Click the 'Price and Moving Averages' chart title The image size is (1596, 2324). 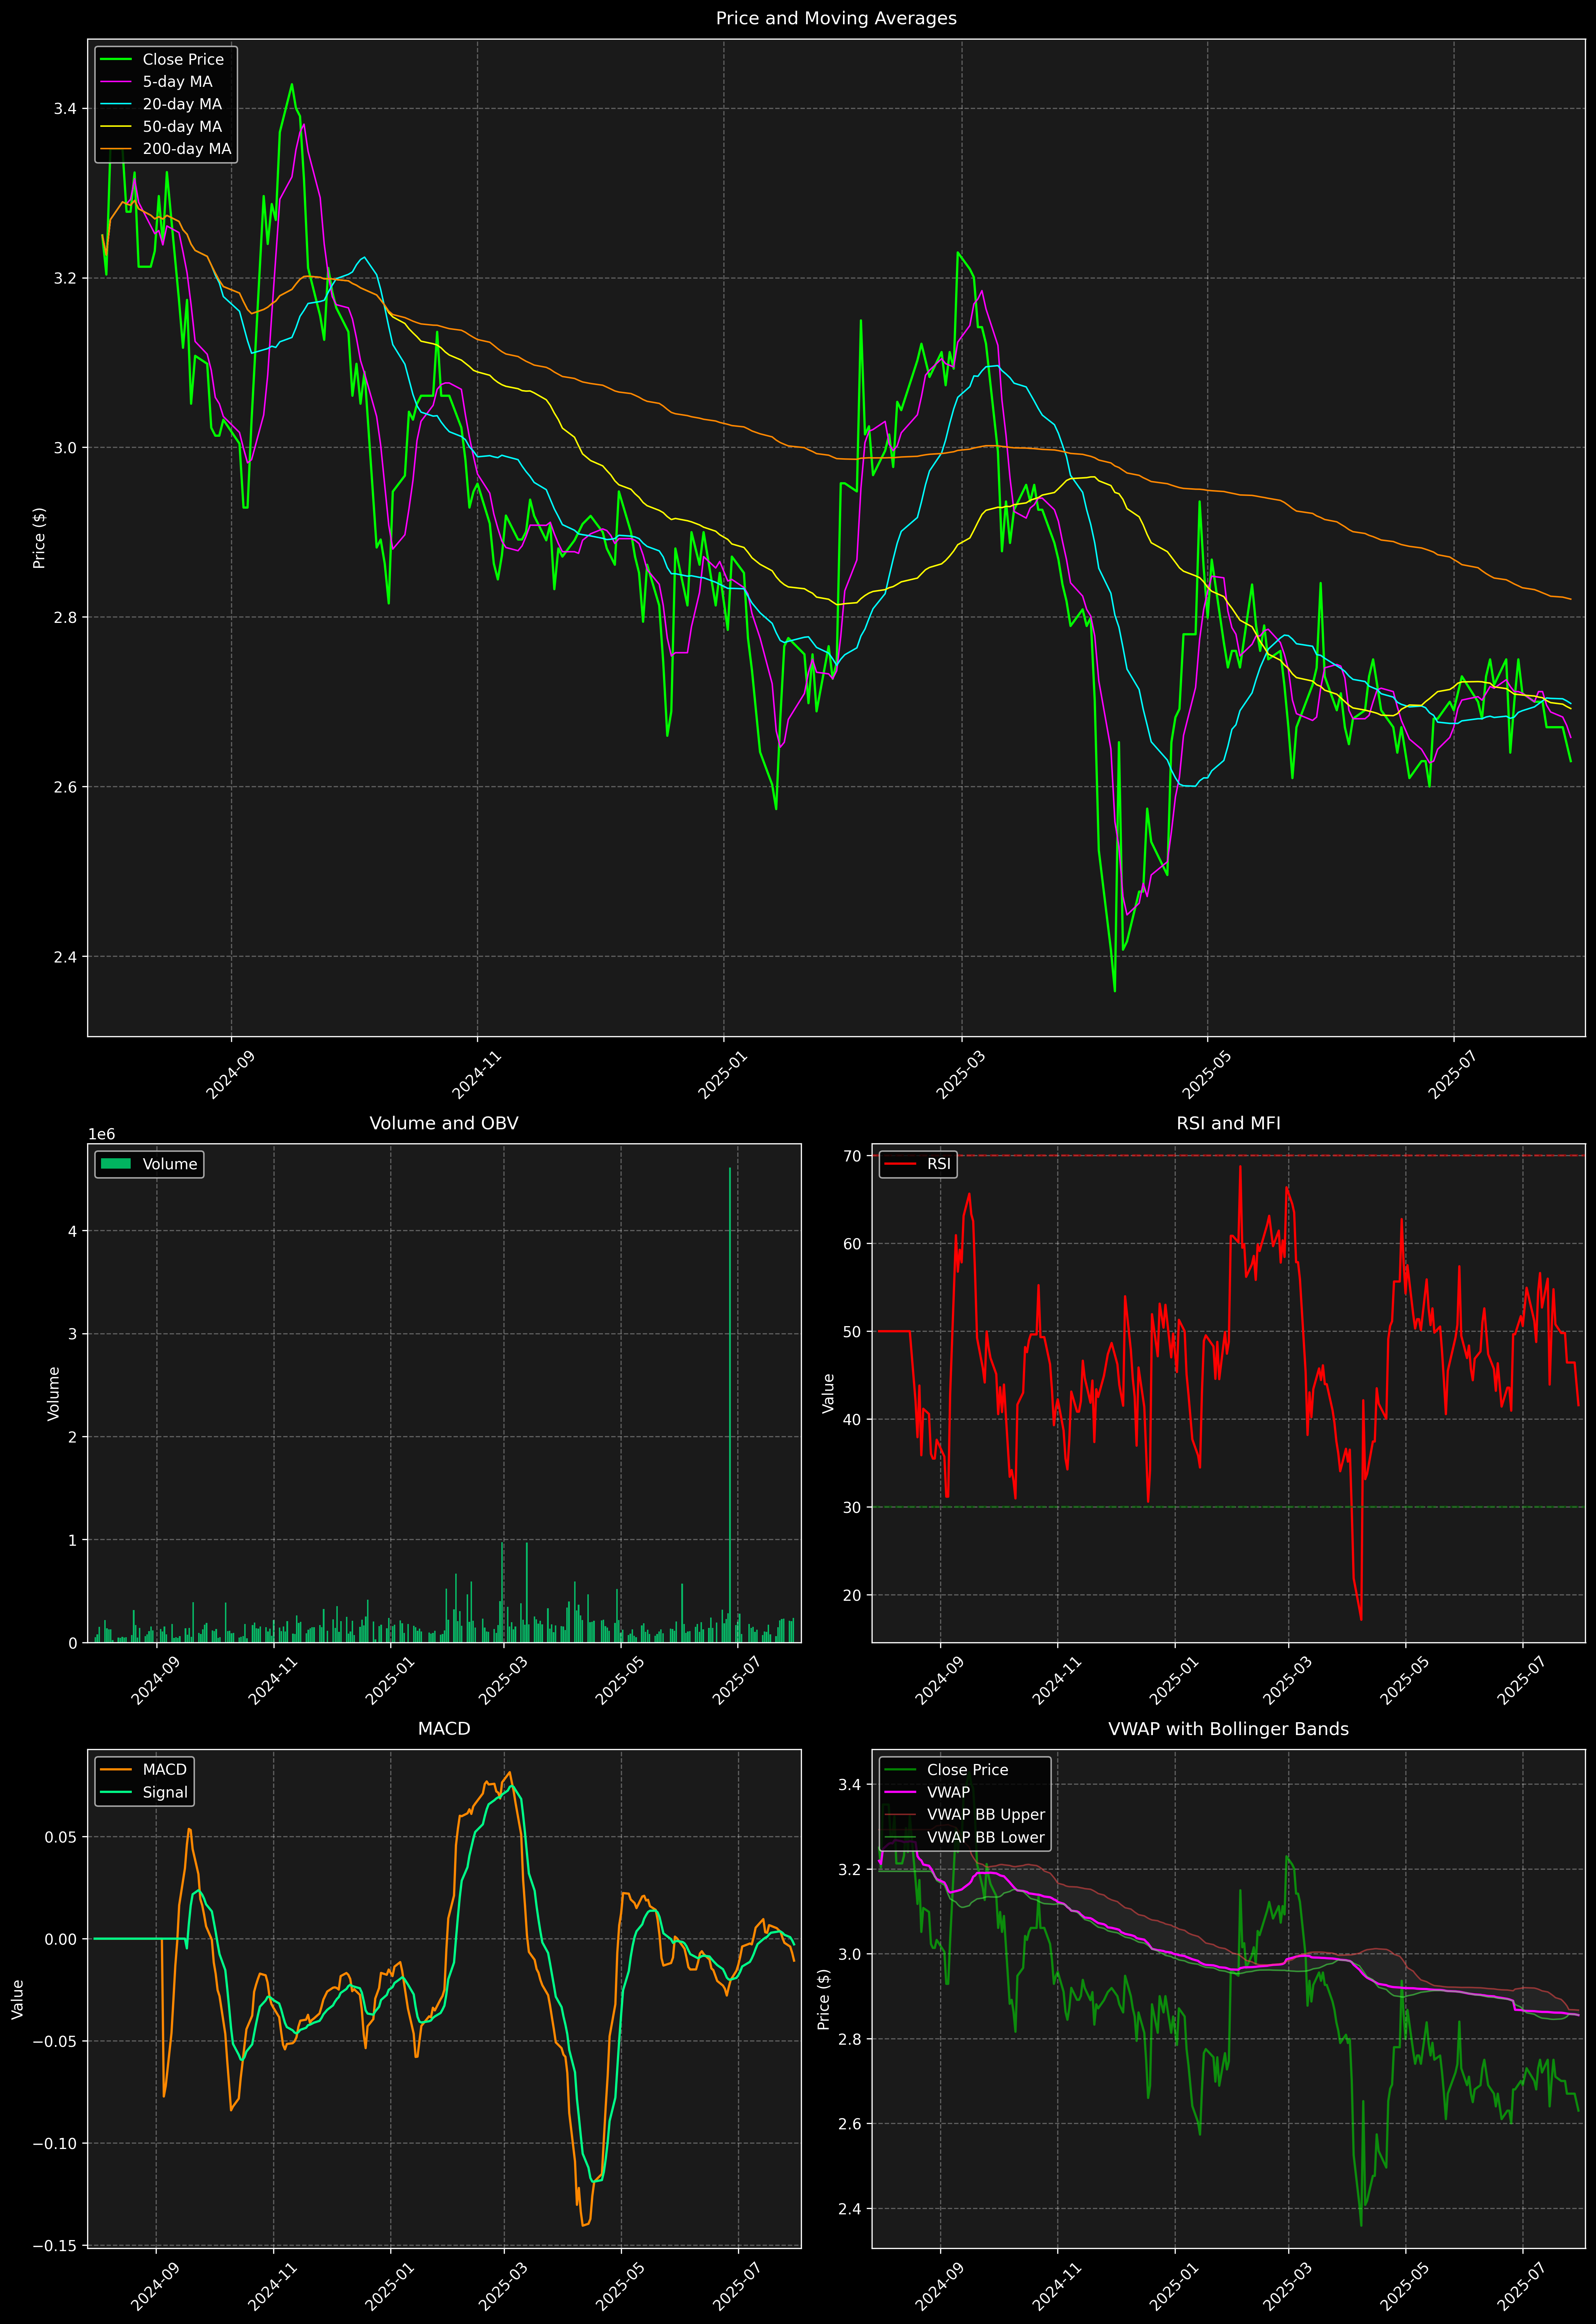point(836,18)
